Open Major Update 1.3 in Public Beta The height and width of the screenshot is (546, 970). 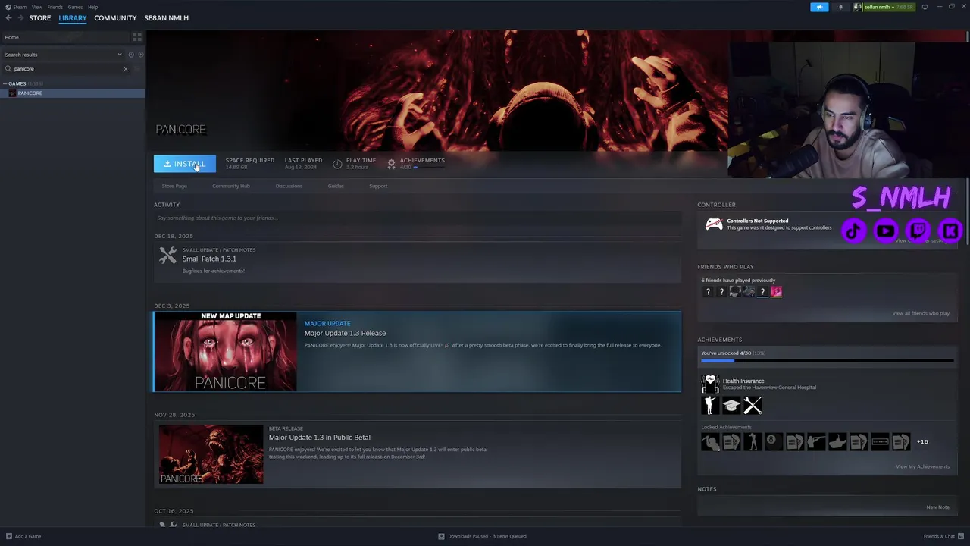point(319,438)
